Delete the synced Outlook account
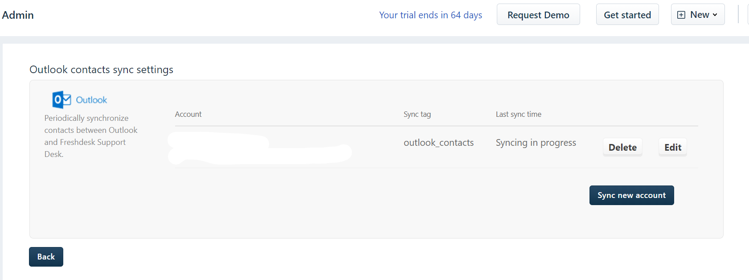The image size is (749, 280). pos(622,147)
